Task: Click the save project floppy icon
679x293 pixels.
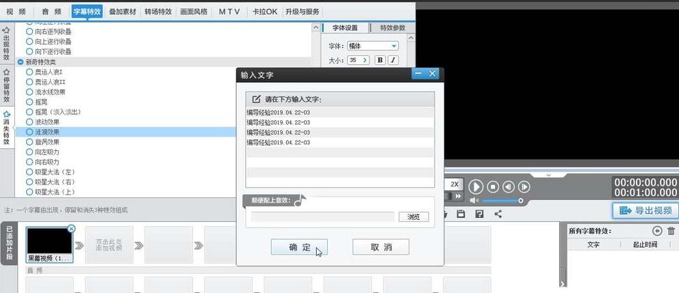Action: point(461,214)
